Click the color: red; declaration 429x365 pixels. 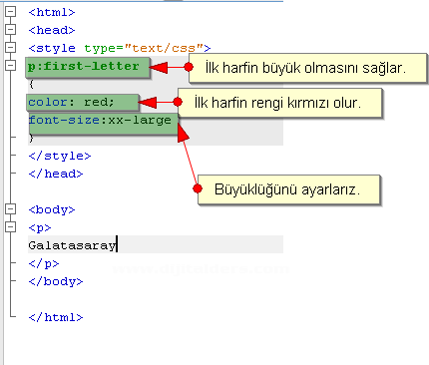click(71, 102)
